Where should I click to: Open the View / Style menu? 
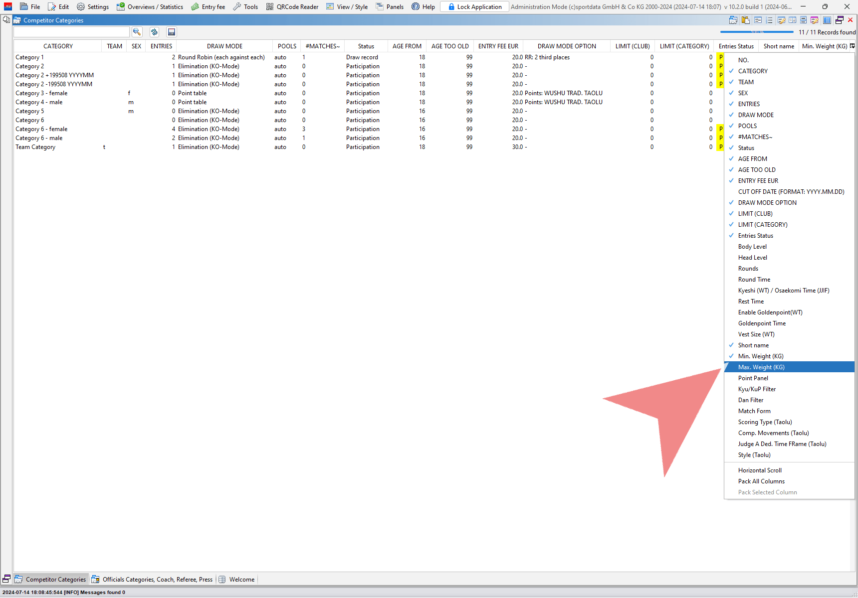[x=347, y=6]
